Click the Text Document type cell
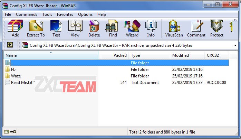Viewport: 241px width, 139px height. [x=145, y=83]
